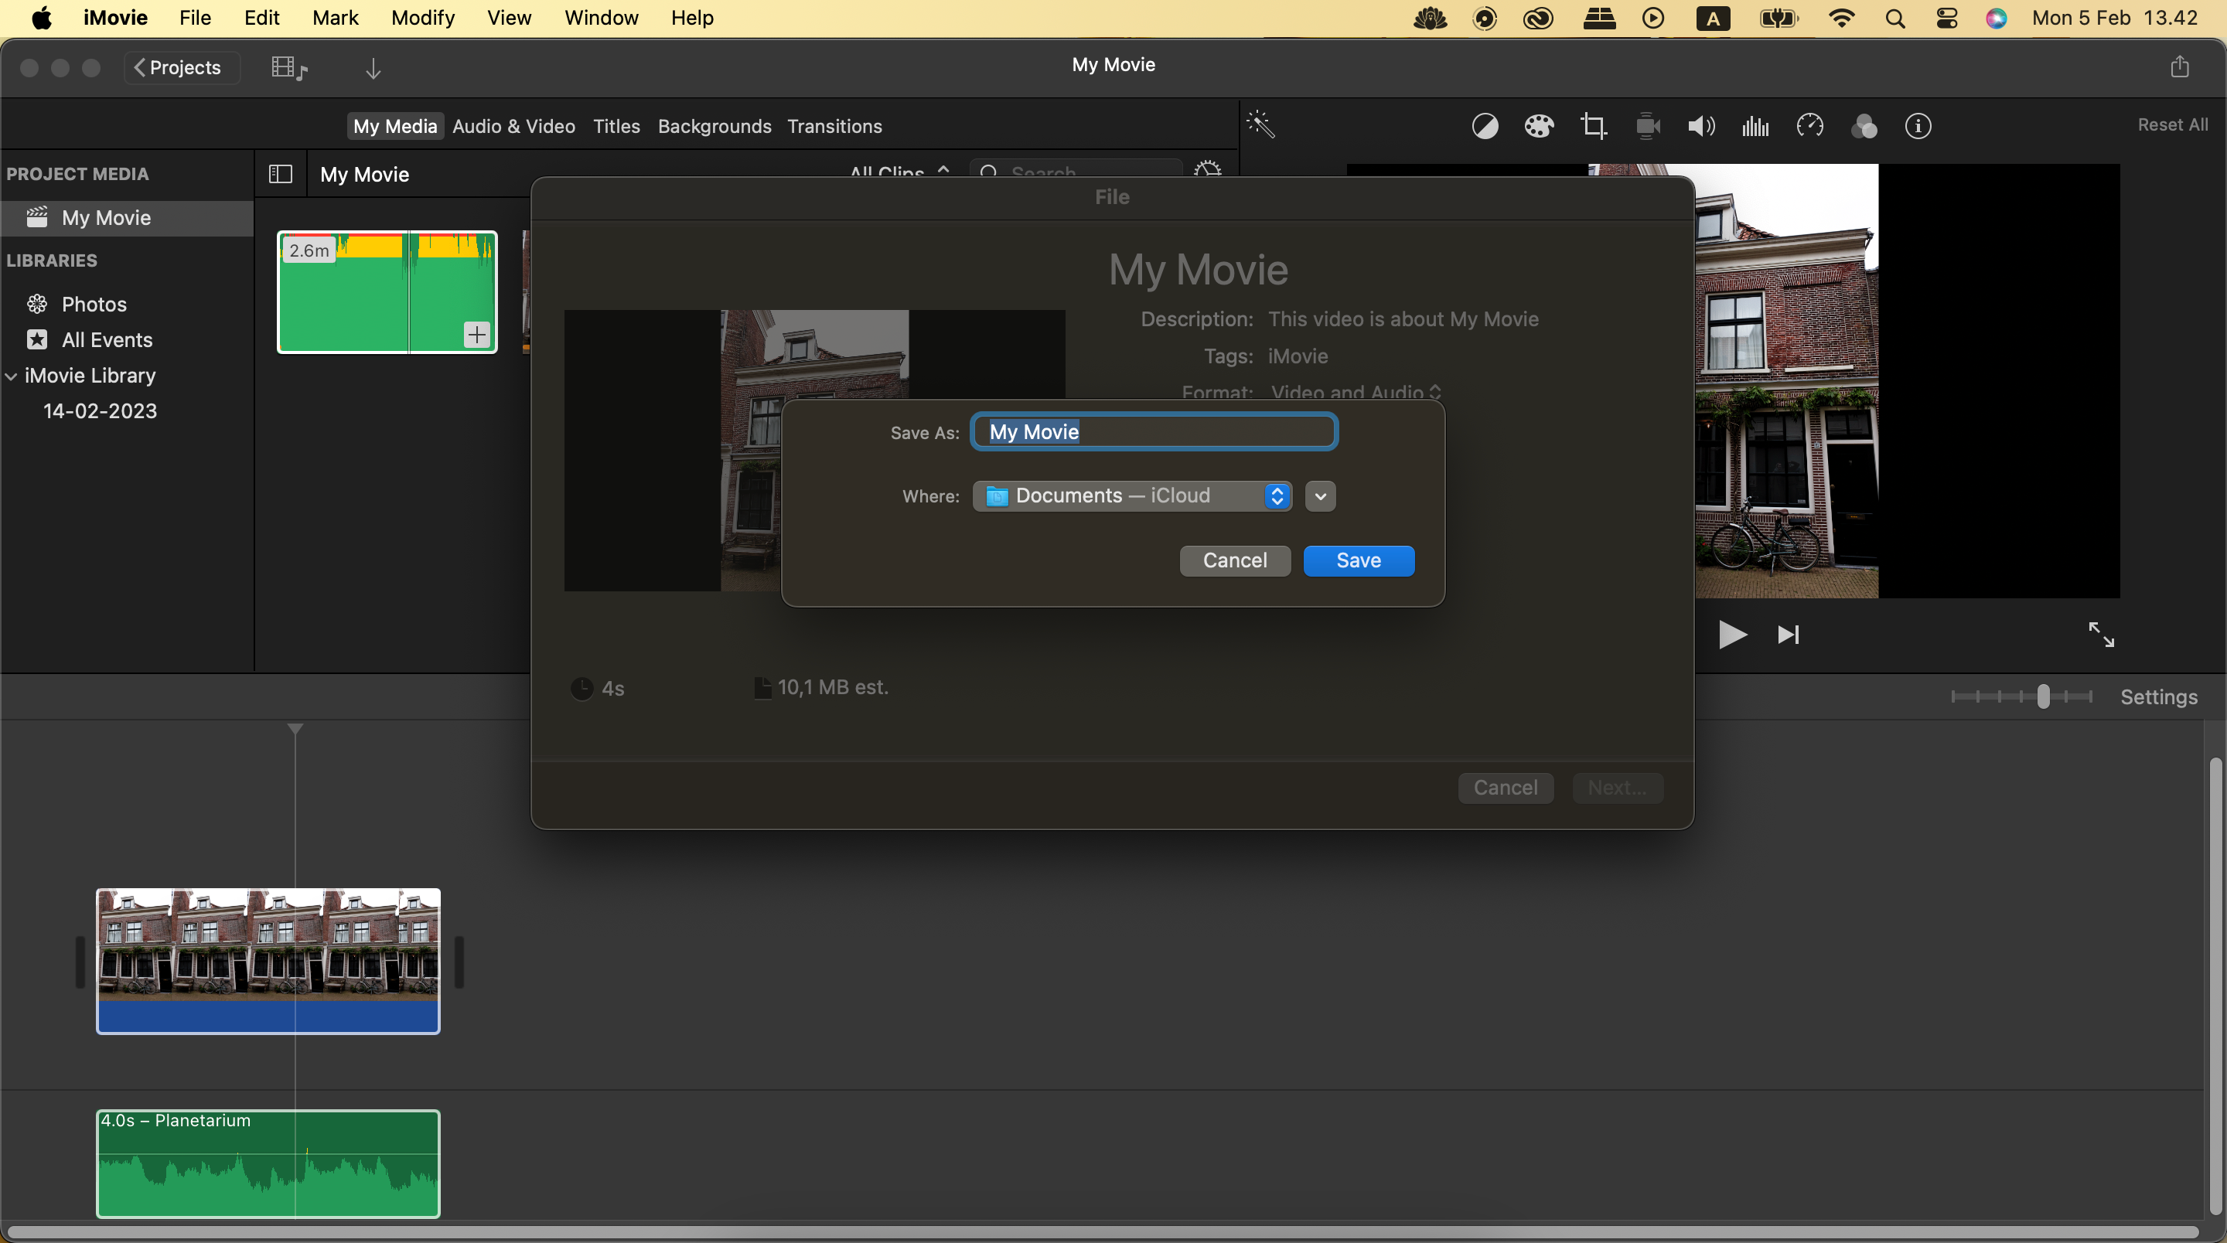Image resolution: width=2227 pixels, height=1243 pixels.
Task: Open the Volume adjustment tool
Action: click(x=1700, y=125)
